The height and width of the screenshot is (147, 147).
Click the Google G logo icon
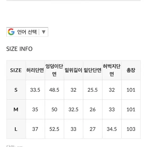coord(11,32)
